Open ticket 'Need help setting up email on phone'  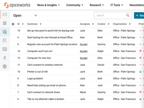(46, 85)
